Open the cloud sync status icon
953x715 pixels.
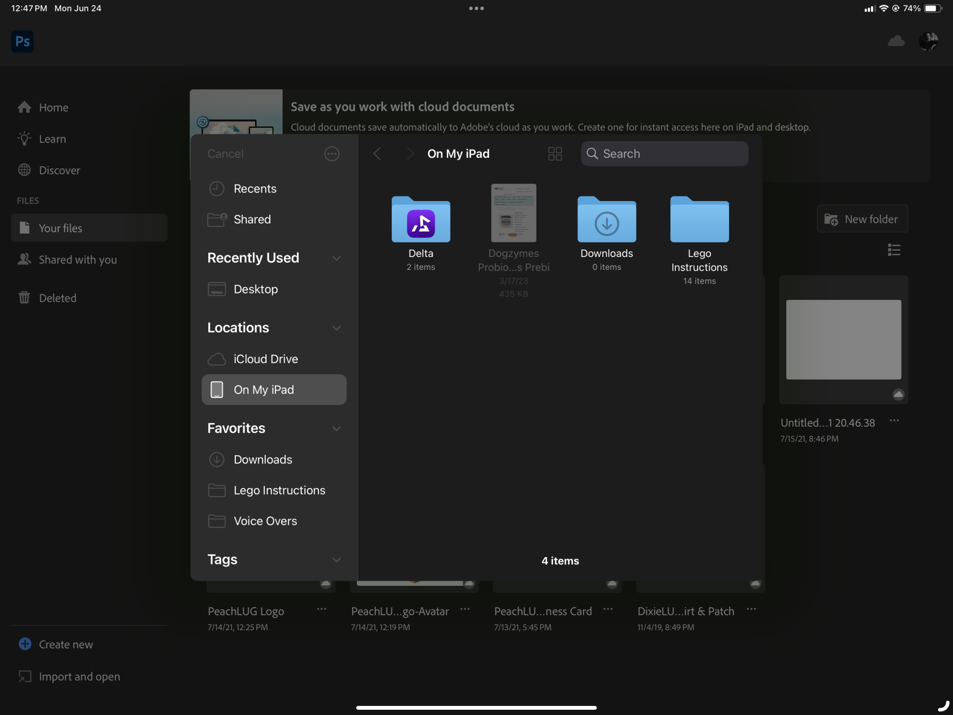point(896,41)
